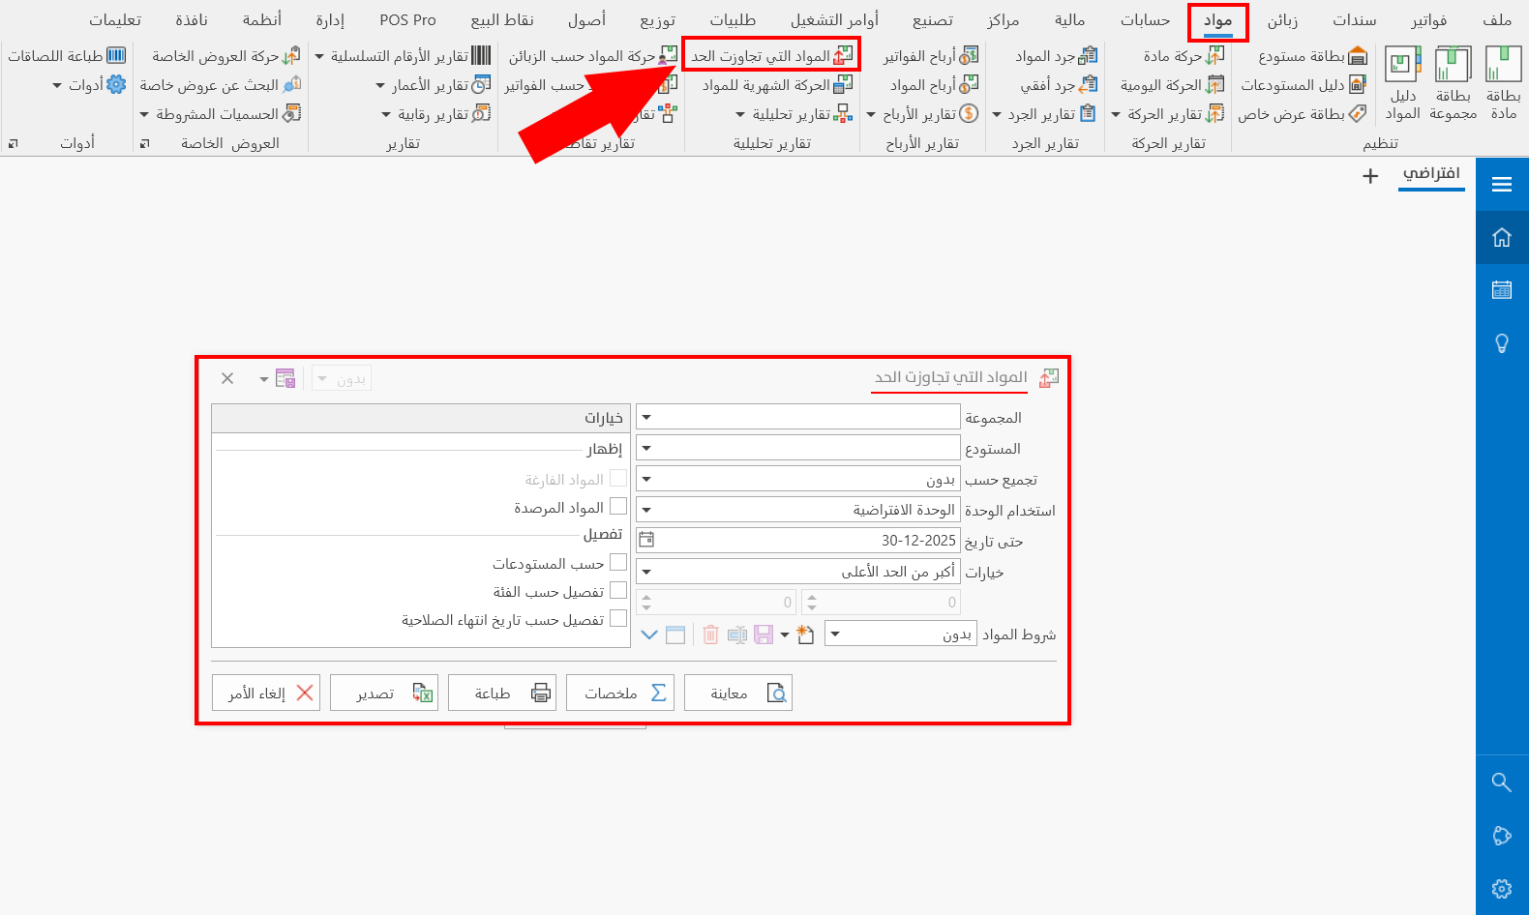
Task: Open دليل المستودعات warehouses guide
Action: pos(1304,85)
